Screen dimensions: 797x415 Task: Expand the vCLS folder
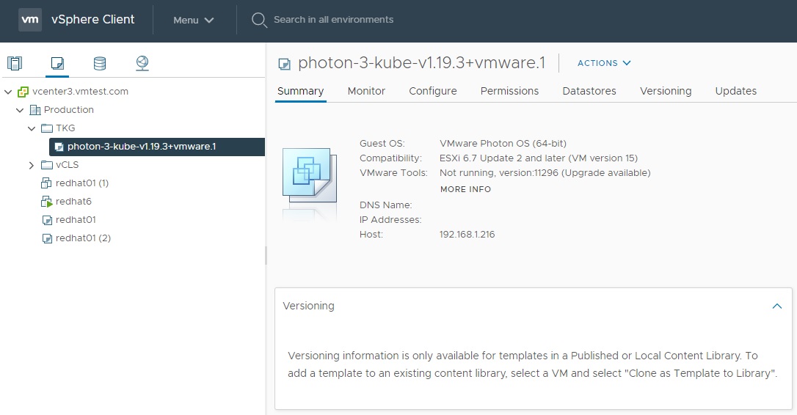[32, 165]
